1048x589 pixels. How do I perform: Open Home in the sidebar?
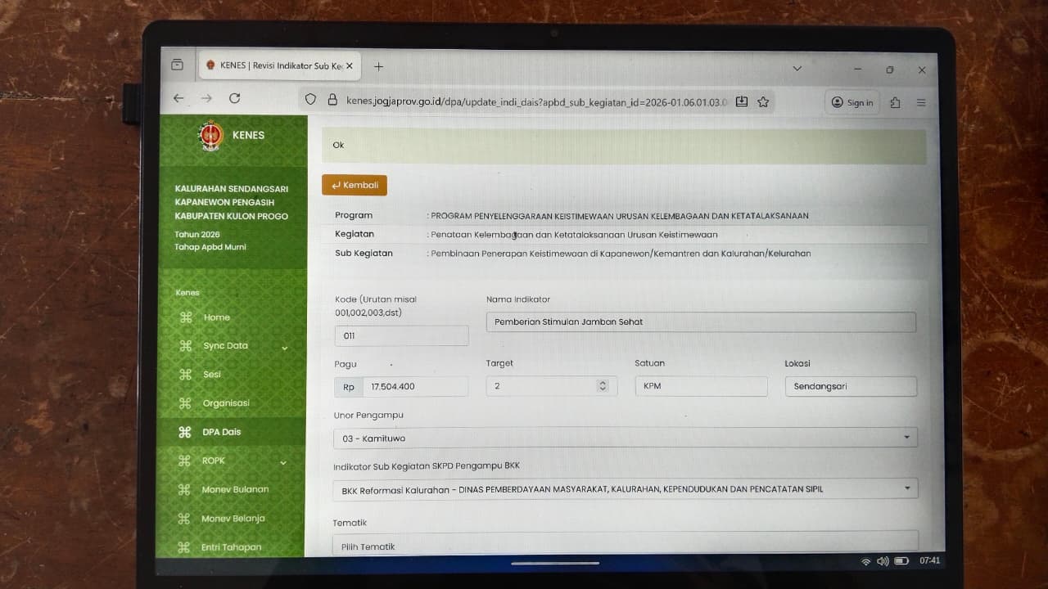(x=217, y=317)
